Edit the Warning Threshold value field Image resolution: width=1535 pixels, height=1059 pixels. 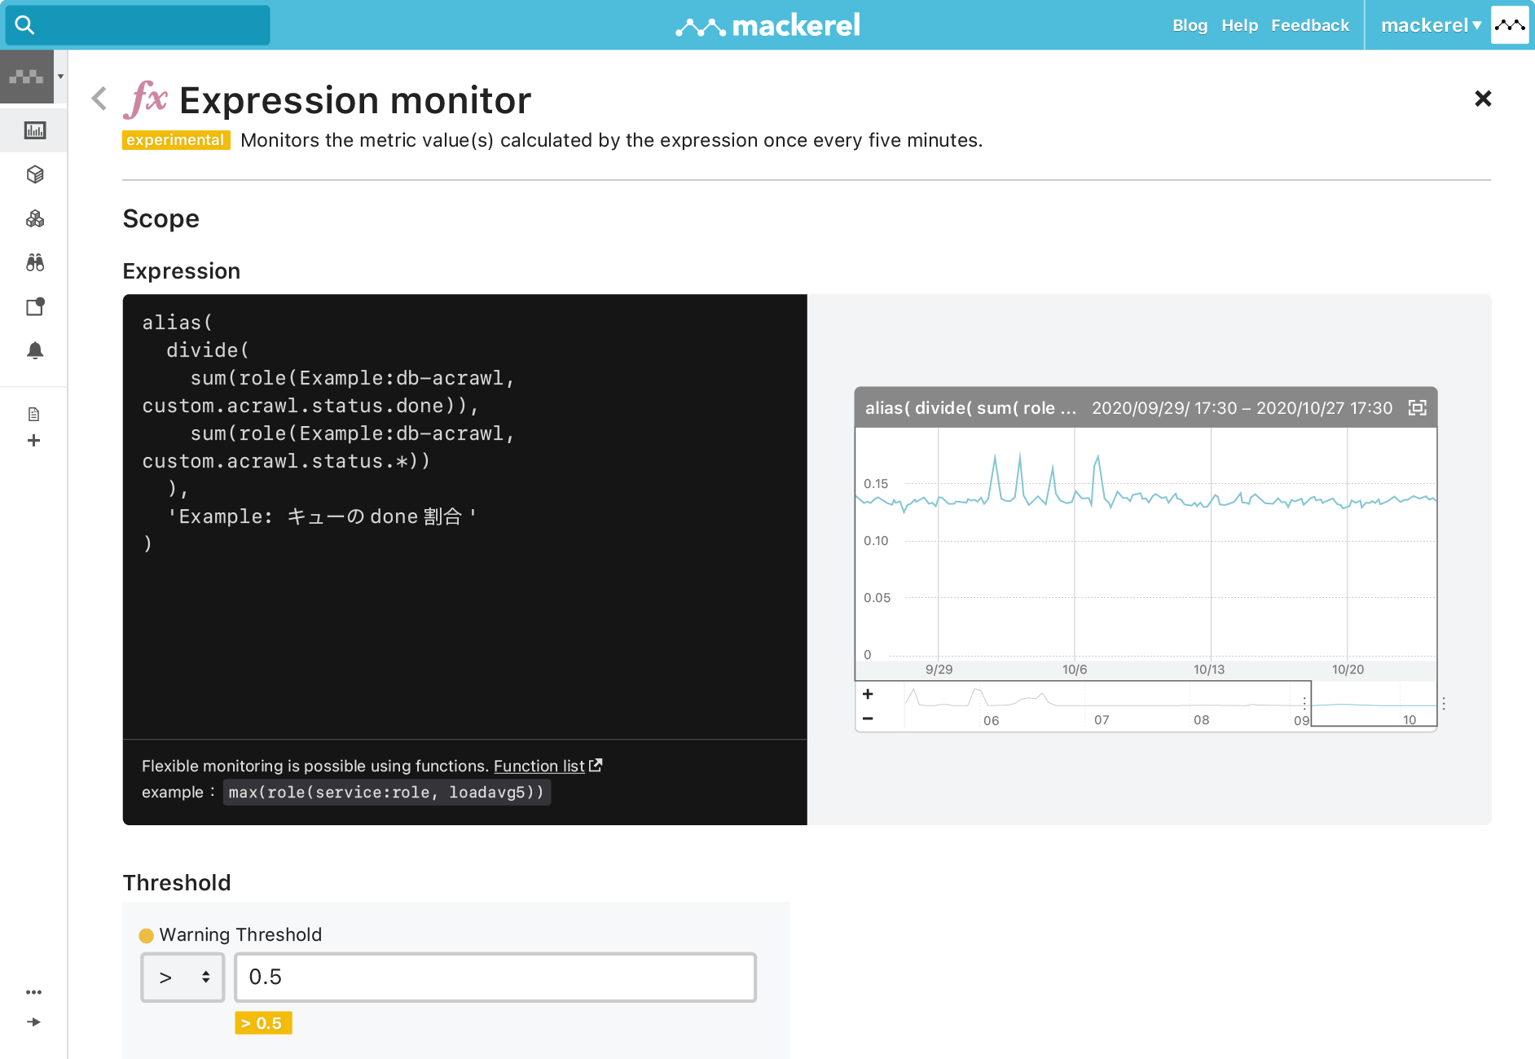[494, 977]
